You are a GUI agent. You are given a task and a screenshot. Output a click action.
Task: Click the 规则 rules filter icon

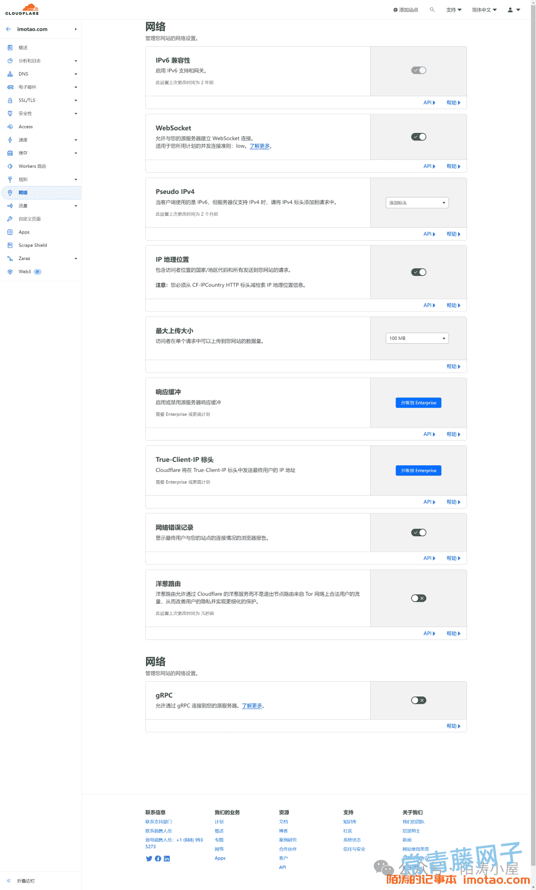[10, 180]
